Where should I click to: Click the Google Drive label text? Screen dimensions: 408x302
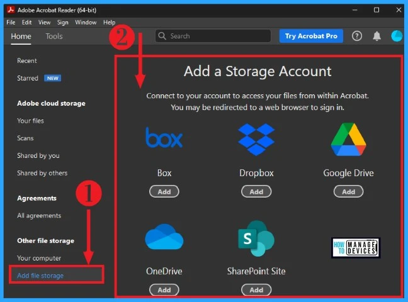[348, 173]
